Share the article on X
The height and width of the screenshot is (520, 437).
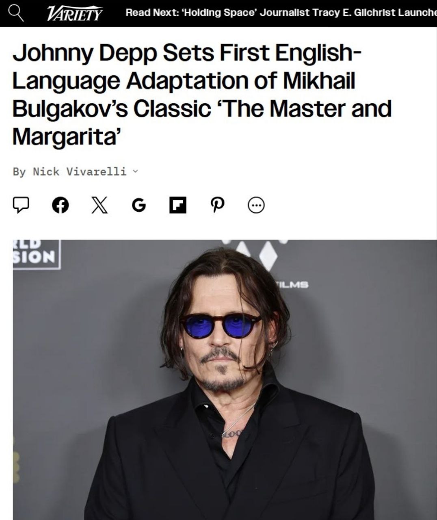100,205
